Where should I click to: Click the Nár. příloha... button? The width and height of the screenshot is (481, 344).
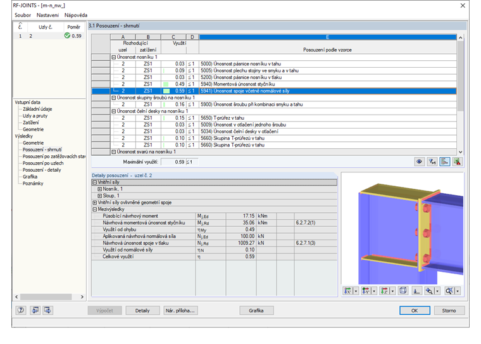[x=180, y=310]
